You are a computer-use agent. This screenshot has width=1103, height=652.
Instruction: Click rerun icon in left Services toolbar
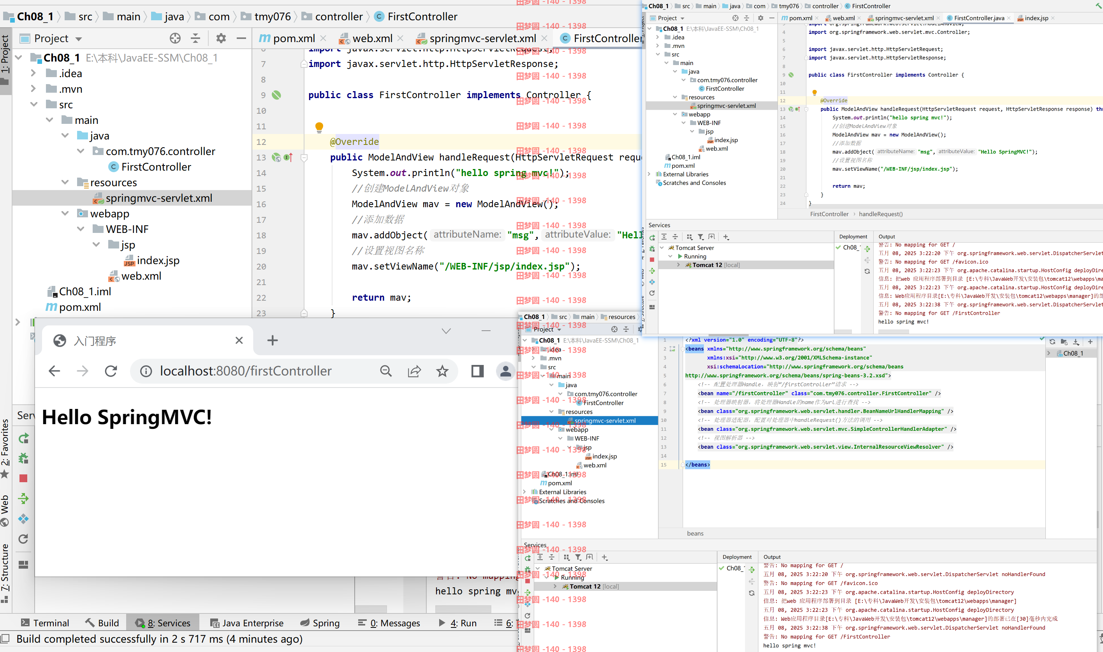23,438
